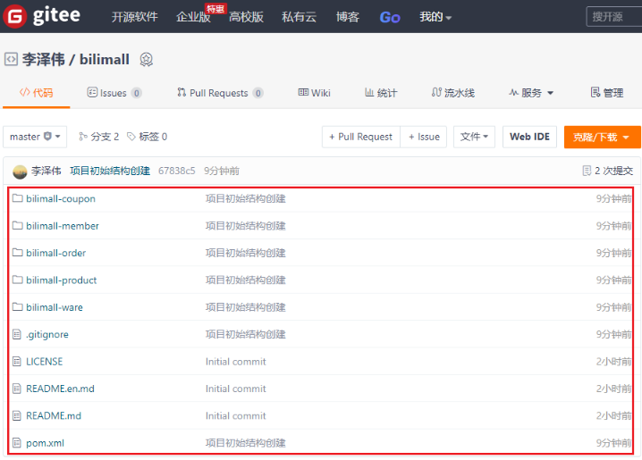This screenshot has width=642, height=460.
Task: Click the Gitee logo icon
Action: (x=14, y=16)
